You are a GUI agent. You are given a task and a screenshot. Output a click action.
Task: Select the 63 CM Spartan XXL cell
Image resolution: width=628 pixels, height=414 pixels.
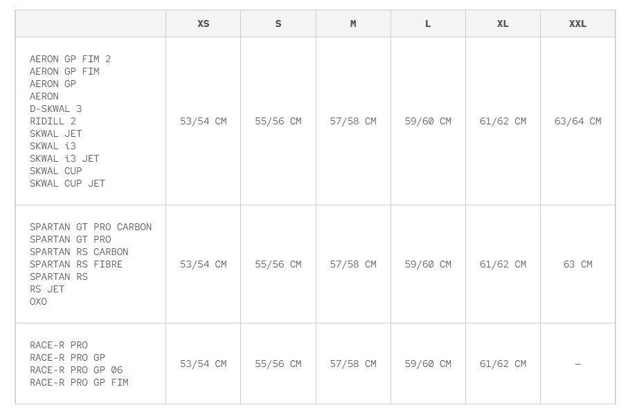pyautogui.click(x=577, y=264)
